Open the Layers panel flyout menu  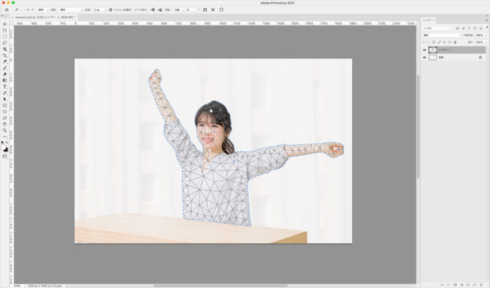click(x=487, y=20)
